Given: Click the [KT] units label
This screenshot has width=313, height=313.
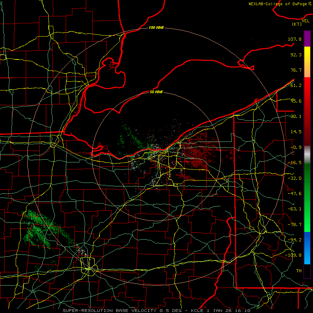Looking at the screenshot, I should click(297, 24).
